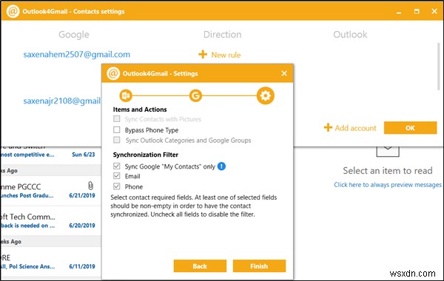444x281 pixels.
Task: Click the blue info icon beside My Contacts
Action: click(221, 166)
